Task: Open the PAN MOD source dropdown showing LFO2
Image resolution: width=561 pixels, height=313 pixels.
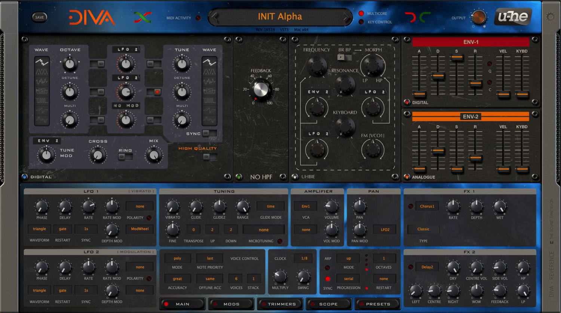Action: click(x=385, y=230)
